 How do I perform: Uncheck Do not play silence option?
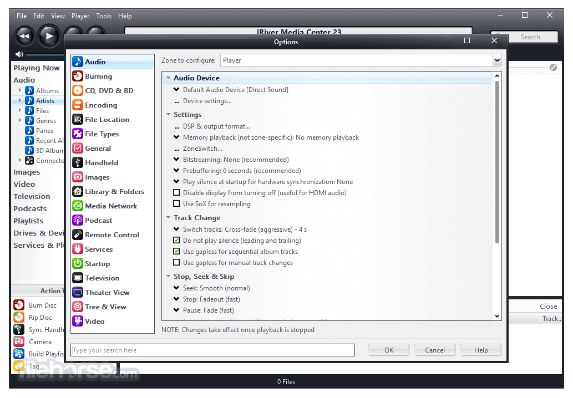[x=176, y=240]
